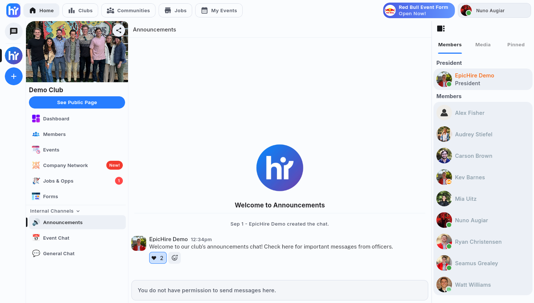The image size is (534, 303).
Task: Click the New! badge on Company Network
Action: point(114,165)
